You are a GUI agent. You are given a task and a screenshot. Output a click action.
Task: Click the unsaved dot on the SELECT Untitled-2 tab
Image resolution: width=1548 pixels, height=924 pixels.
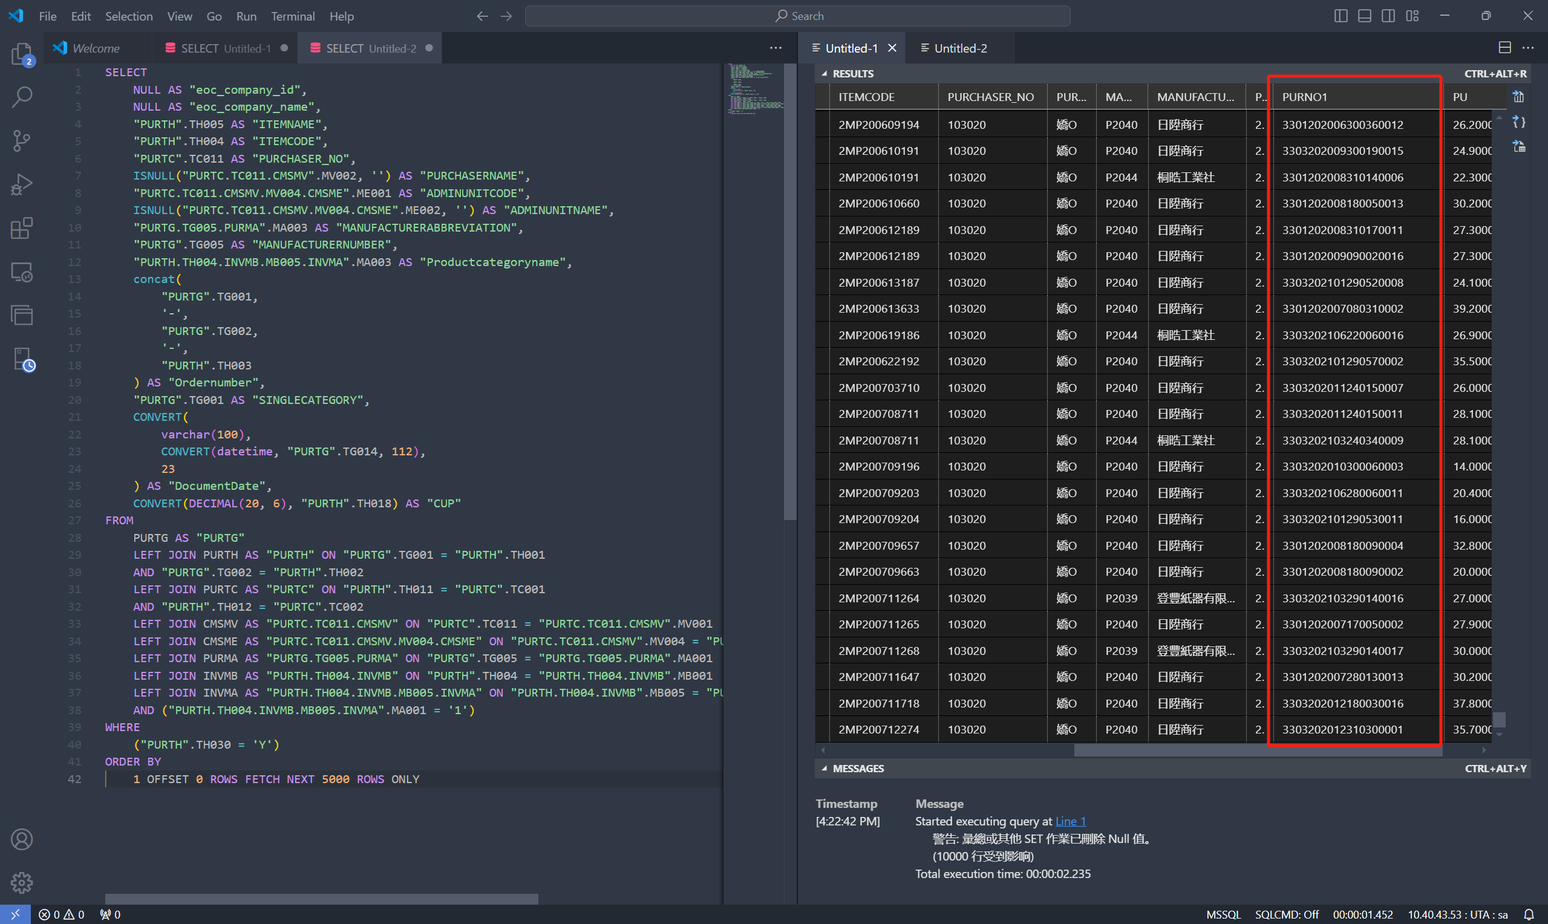[x=429, y=48]
